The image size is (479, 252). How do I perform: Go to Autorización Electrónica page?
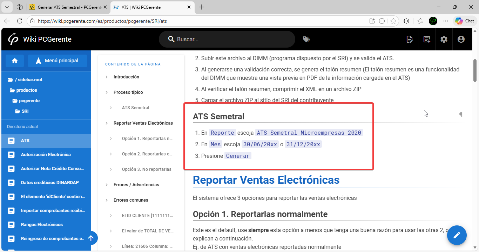click(x=46, y=154)
